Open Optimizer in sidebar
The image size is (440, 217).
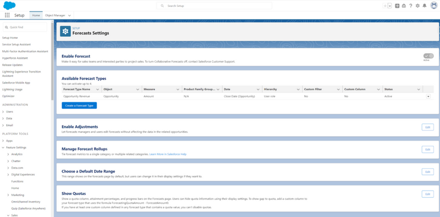8,96
